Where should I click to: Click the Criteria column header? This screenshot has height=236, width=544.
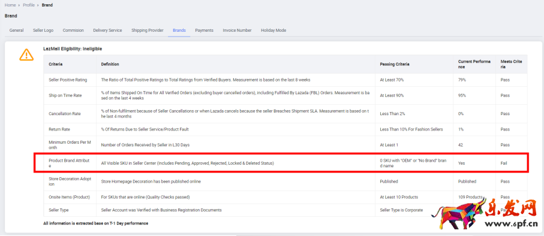56,65
